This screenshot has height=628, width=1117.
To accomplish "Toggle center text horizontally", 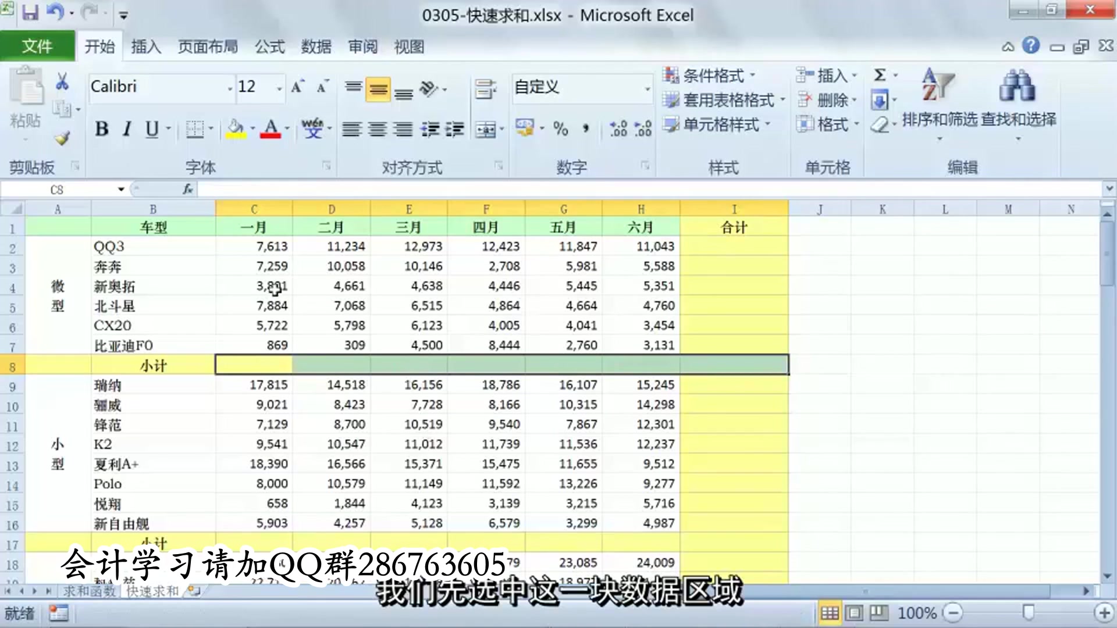I will (377, 129).
